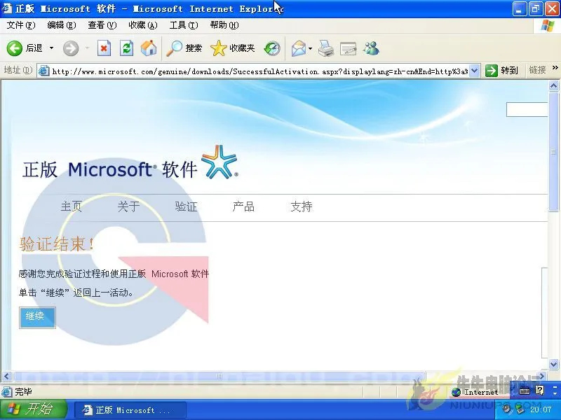Click the Print icon on the toolbar
This screenshot has width=561, height=420.
(x=327, y=48)
